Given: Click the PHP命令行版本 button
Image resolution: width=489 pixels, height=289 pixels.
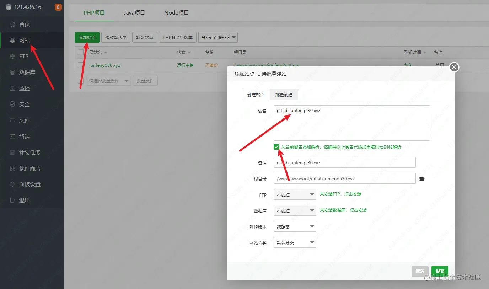Looking at the screenshot, I should (x=178, y=37).
